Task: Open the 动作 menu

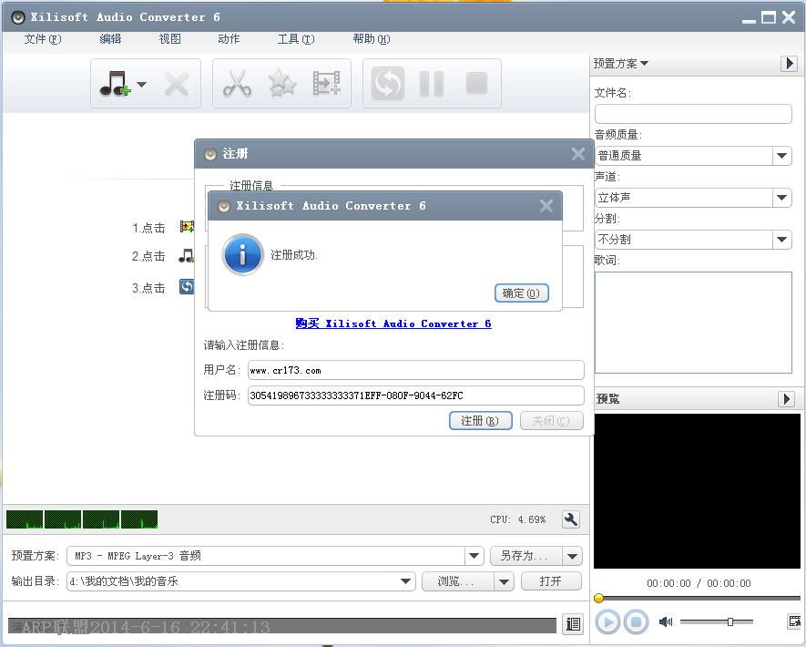Action: point(229,39)
